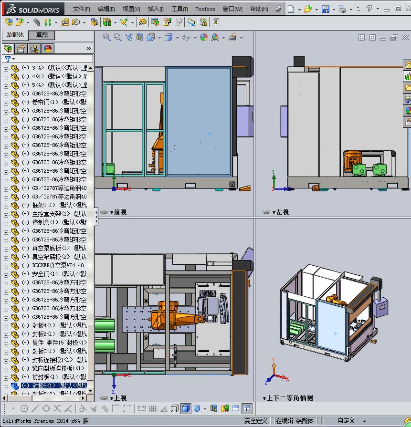Click the Show Hidden Components icon
Screen dimensions: 411x427
coord(95,22)
